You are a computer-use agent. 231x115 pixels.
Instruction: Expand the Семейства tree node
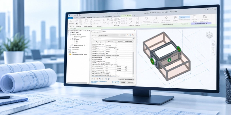pyautogui.click(x=68, y=50)
